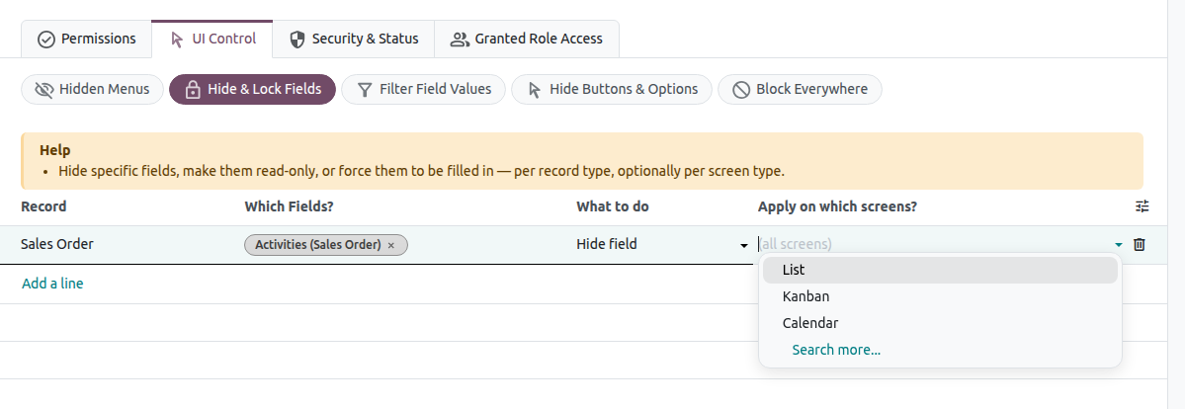Click the checkmark icon on Permissions tab
This screenshot has width=1185, height=409.
point(46,40)
